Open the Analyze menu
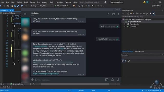This screenshot has width=164, height=92. [45, 2]
